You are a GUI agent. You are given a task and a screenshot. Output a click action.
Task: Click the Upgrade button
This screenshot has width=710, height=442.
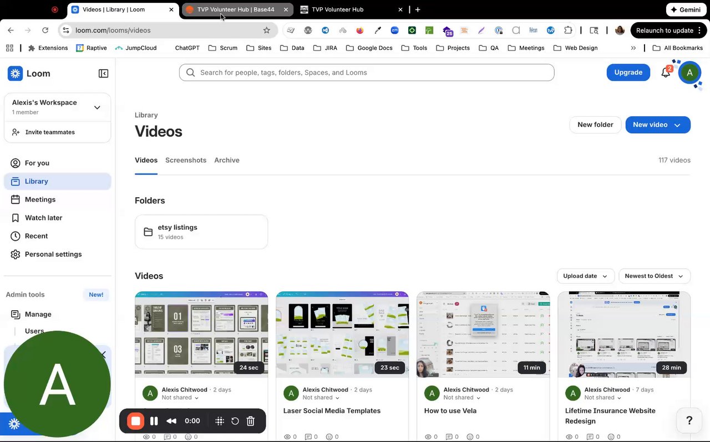(628, 73)
